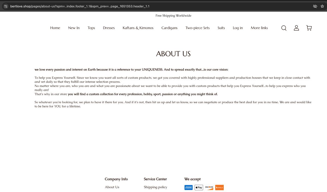This screenshot has width=327, height=192.
Task: Bookmark this page with the star icon
Action: pos(322,6)
